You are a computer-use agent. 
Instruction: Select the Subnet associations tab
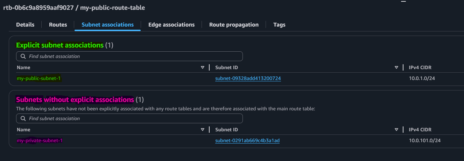[x=107, y=25]
